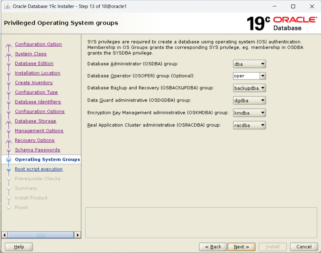Go back with the Back button
321x253 pixels.
(x=213, y=247)
